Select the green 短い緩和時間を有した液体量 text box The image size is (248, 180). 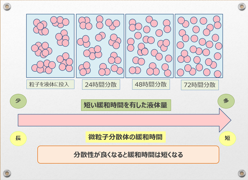tap(126, 105)
